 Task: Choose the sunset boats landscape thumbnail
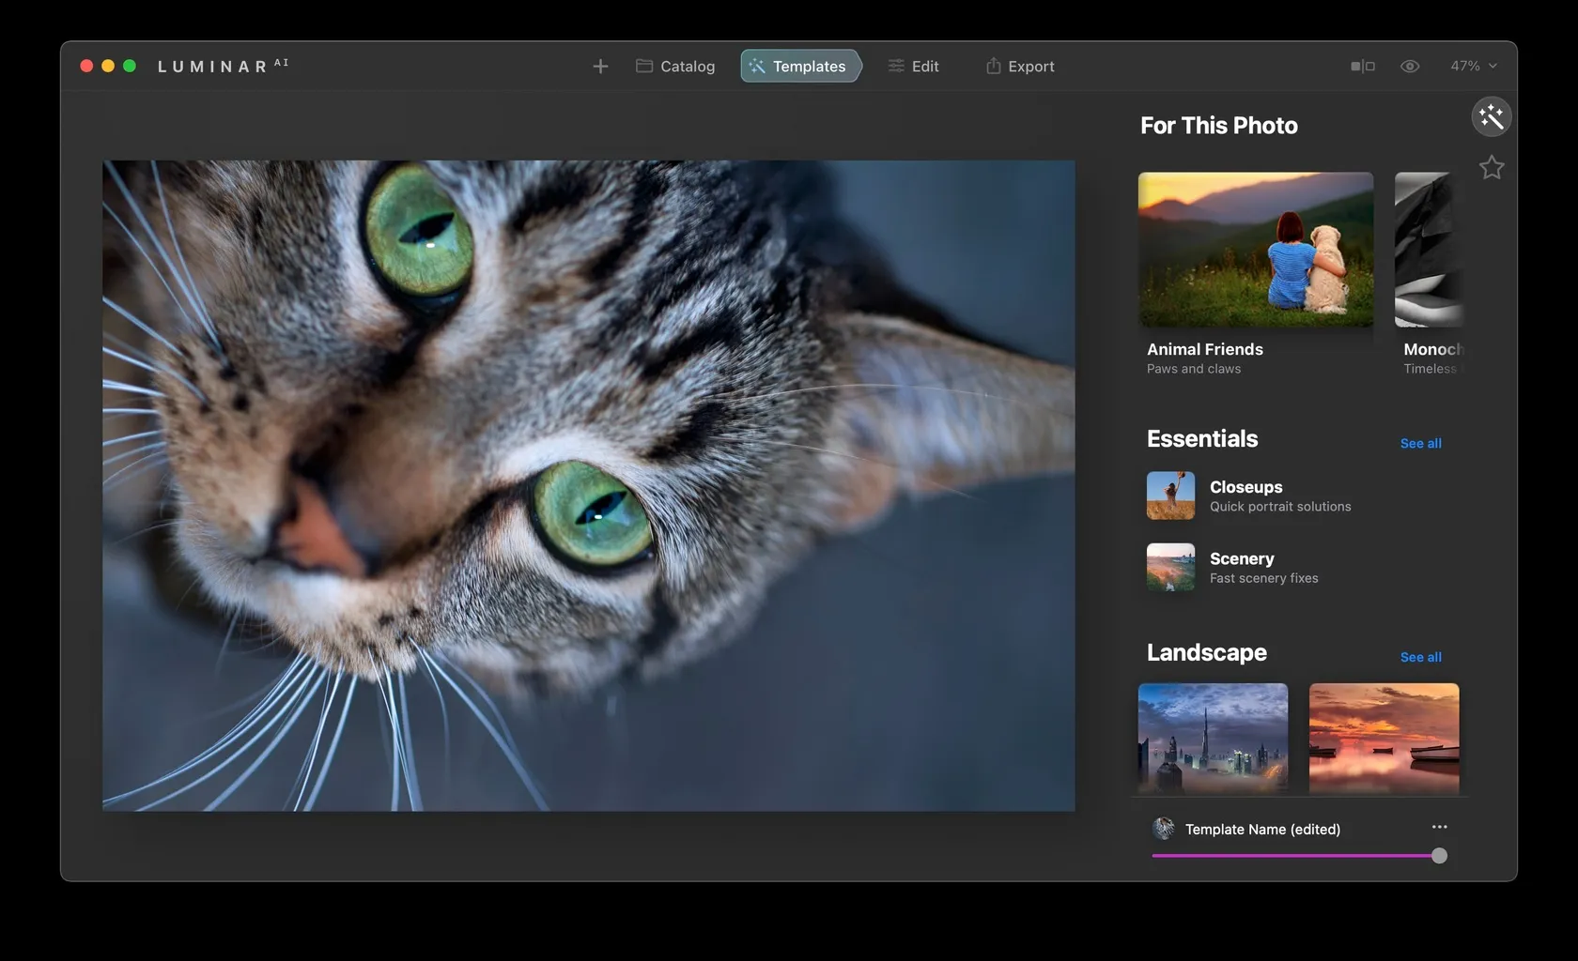tap(1384, 738)
